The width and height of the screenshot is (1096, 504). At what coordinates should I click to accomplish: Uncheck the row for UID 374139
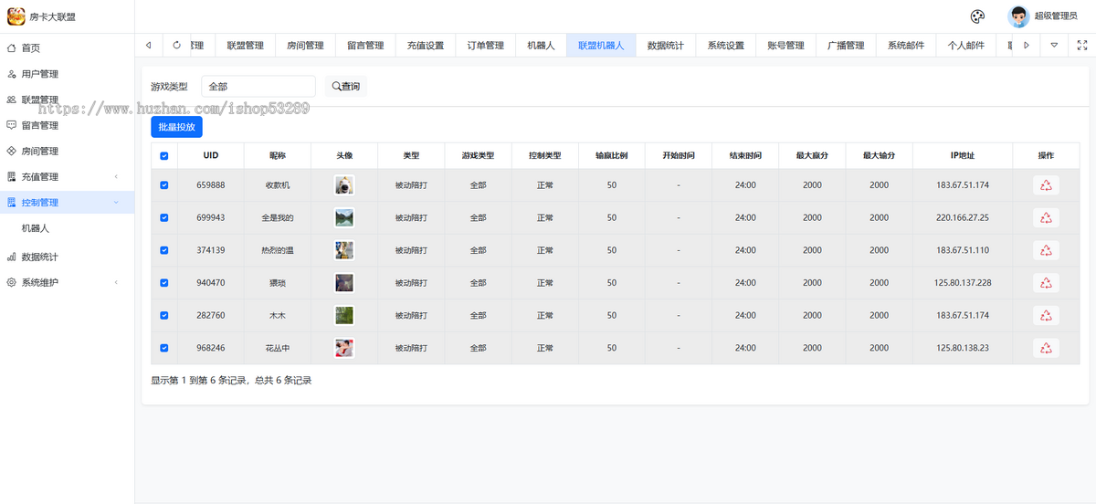(164, 250)
